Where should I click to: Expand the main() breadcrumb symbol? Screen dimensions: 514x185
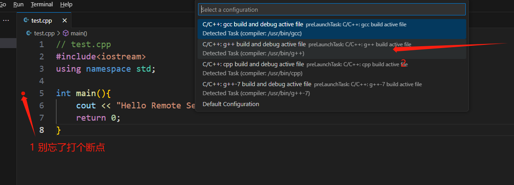78,33
